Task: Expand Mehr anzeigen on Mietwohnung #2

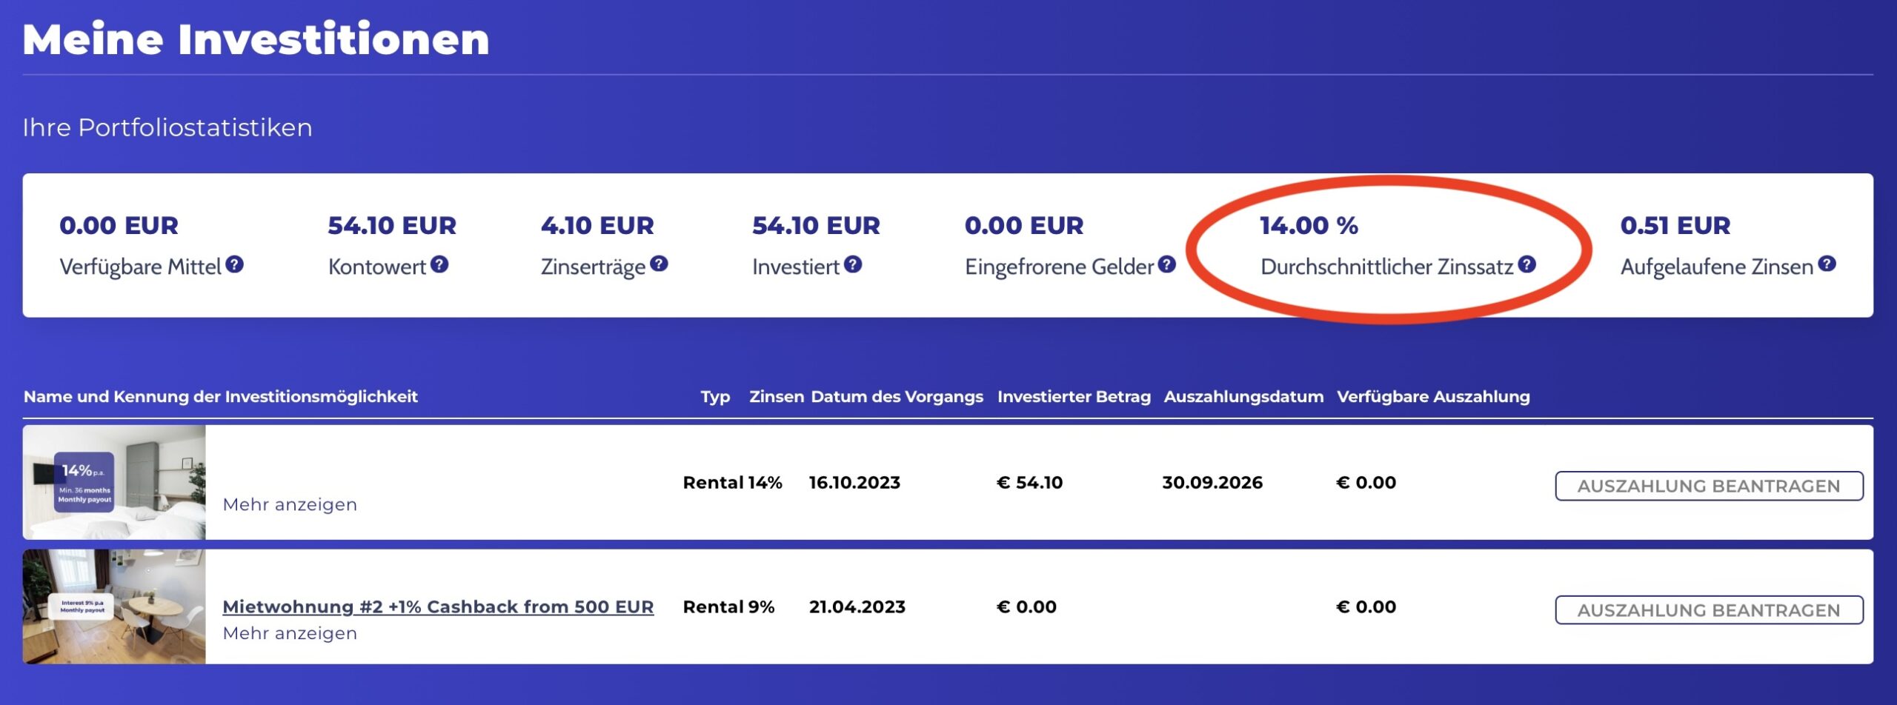Action: 289,634
